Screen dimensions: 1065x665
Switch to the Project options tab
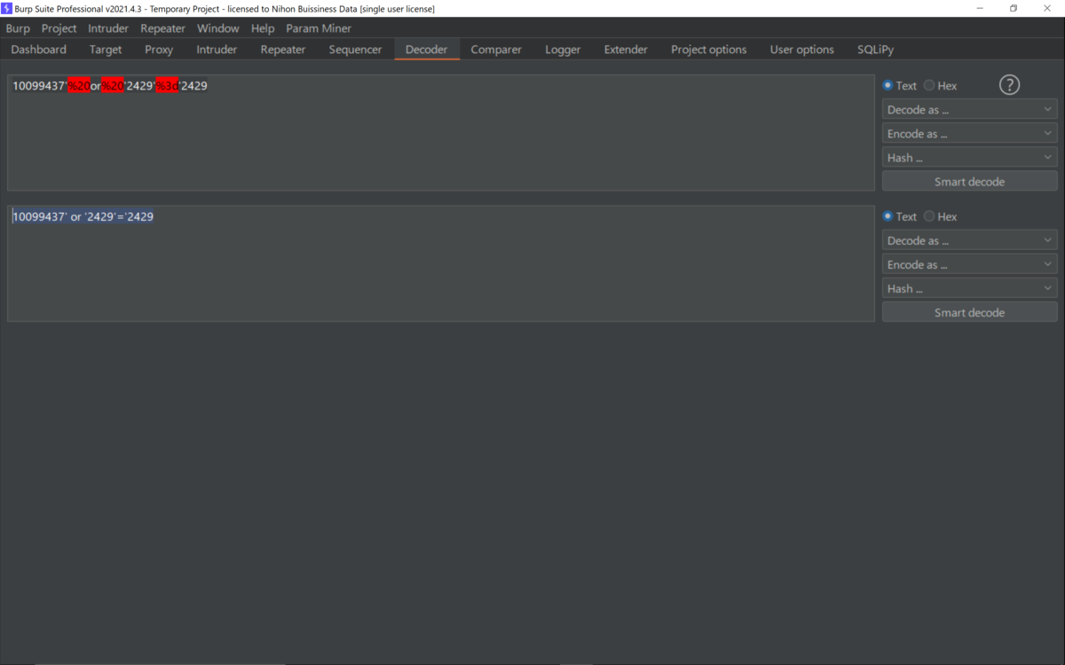click(709, 50)
